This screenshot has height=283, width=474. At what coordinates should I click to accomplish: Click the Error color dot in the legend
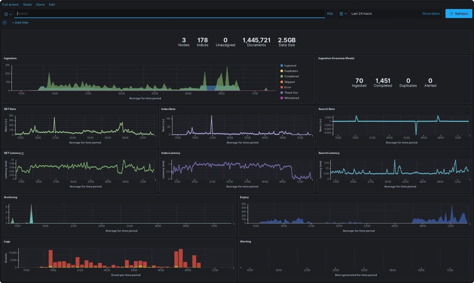point(282,87)
